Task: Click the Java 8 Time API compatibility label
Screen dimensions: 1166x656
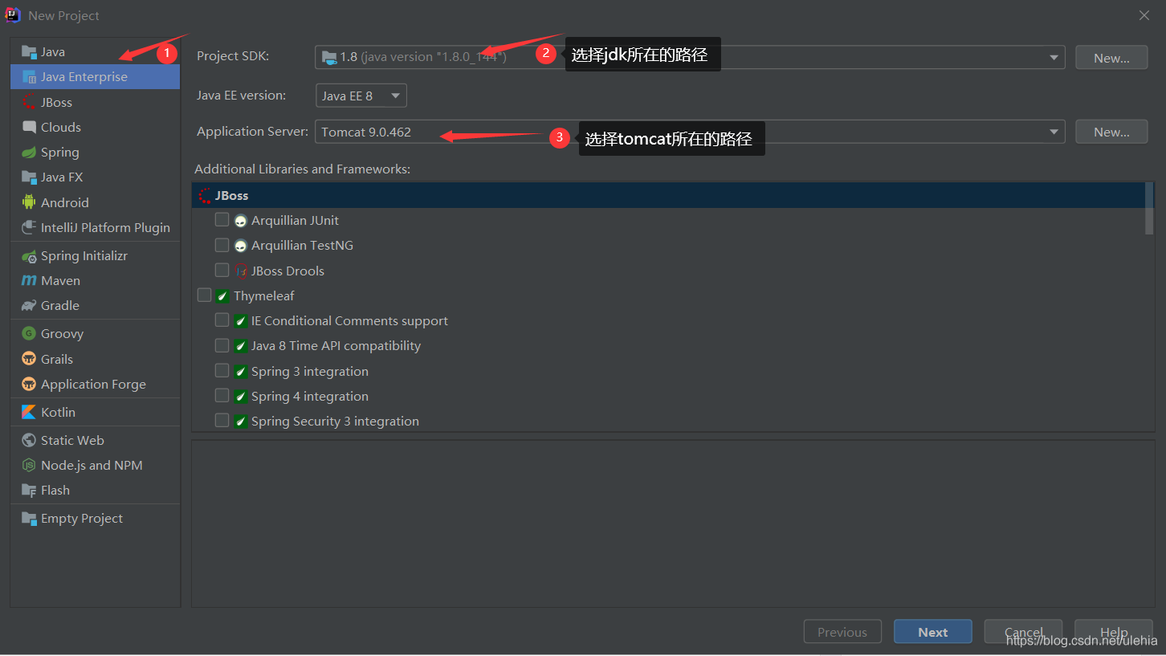Action: pyautogui.click(x=336, y=346)
